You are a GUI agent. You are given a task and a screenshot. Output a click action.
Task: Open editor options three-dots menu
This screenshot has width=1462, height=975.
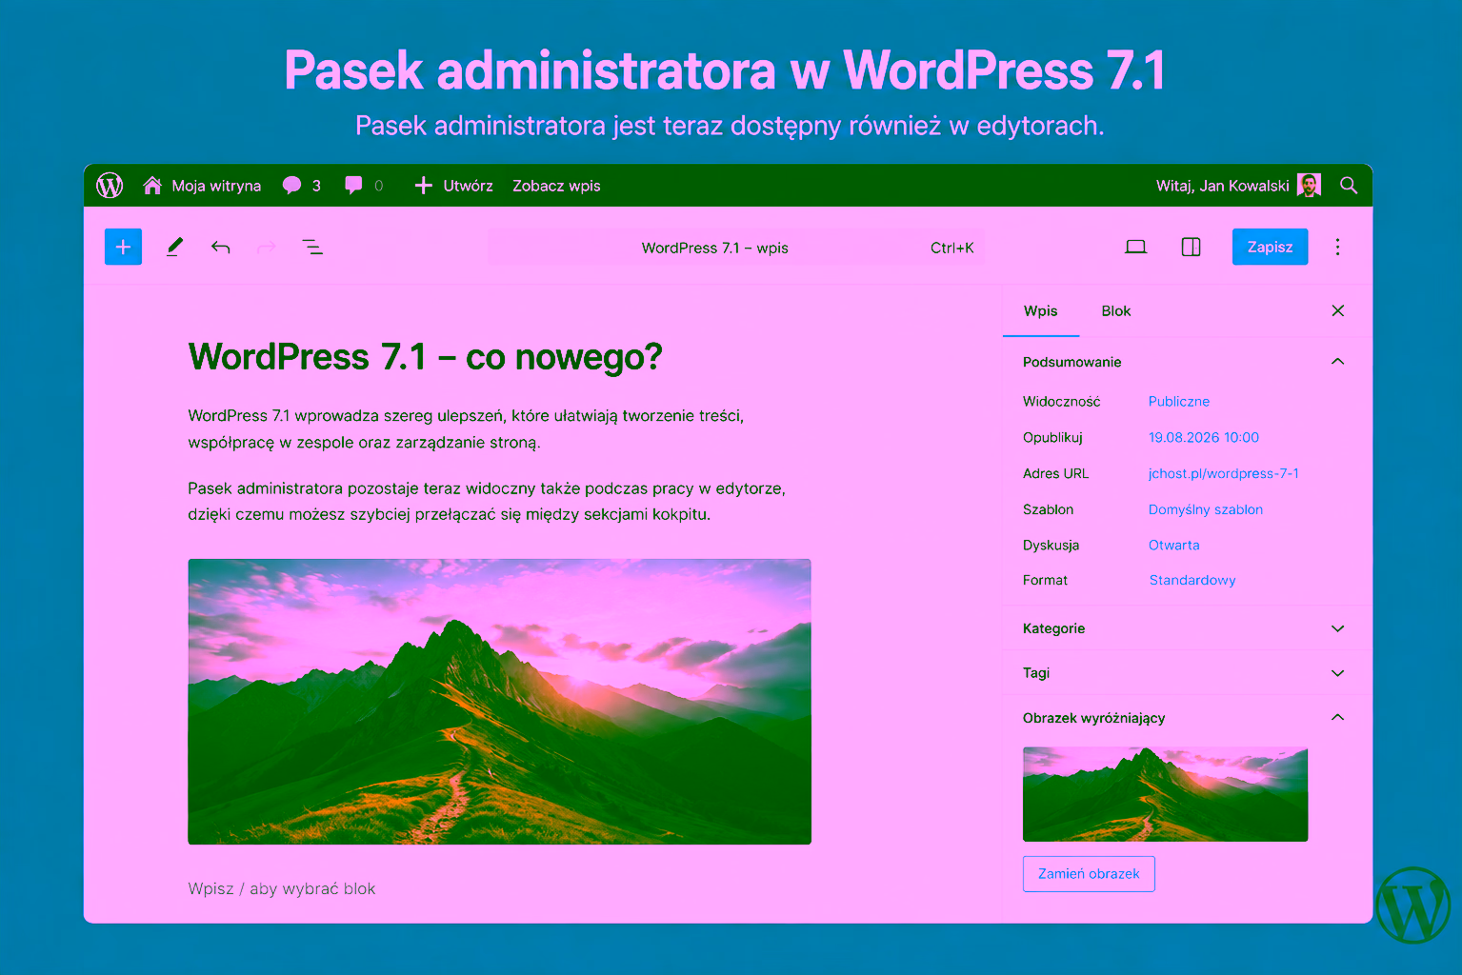(1337, 248)
